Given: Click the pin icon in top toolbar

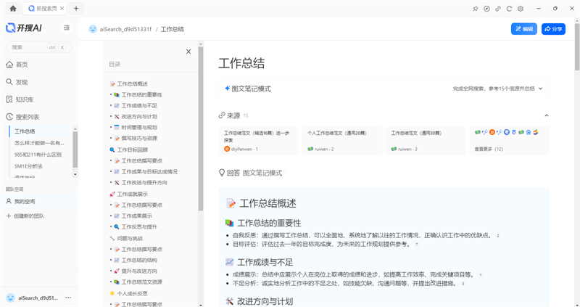Looking at the screenshot, I should 475,9.
